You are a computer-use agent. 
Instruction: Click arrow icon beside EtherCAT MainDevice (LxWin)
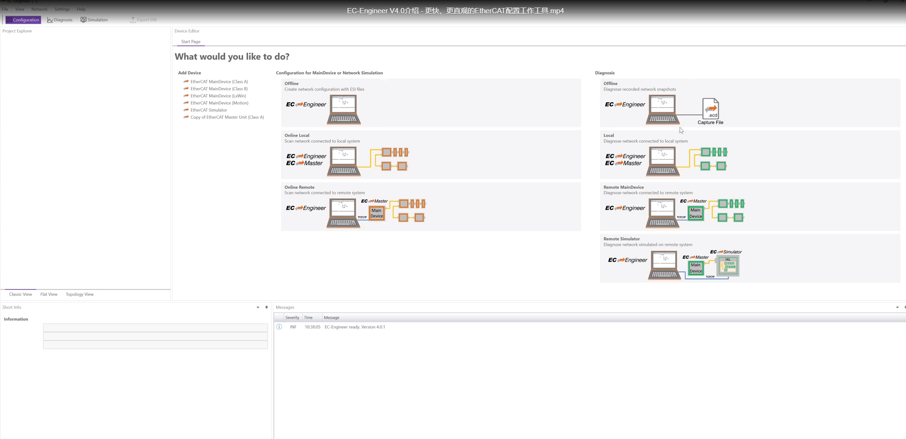(x=186, y=96)
